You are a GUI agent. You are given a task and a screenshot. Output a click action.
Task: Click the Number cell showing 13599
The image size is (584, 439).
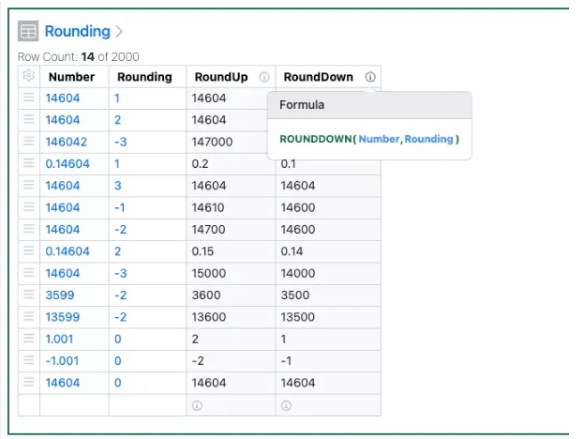(67, 316)
